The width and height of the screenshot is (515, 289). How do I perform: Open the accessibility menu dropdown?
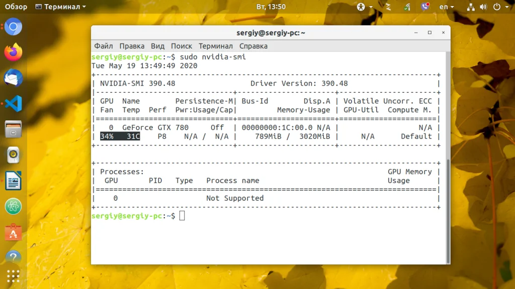[x=365, y=7]
